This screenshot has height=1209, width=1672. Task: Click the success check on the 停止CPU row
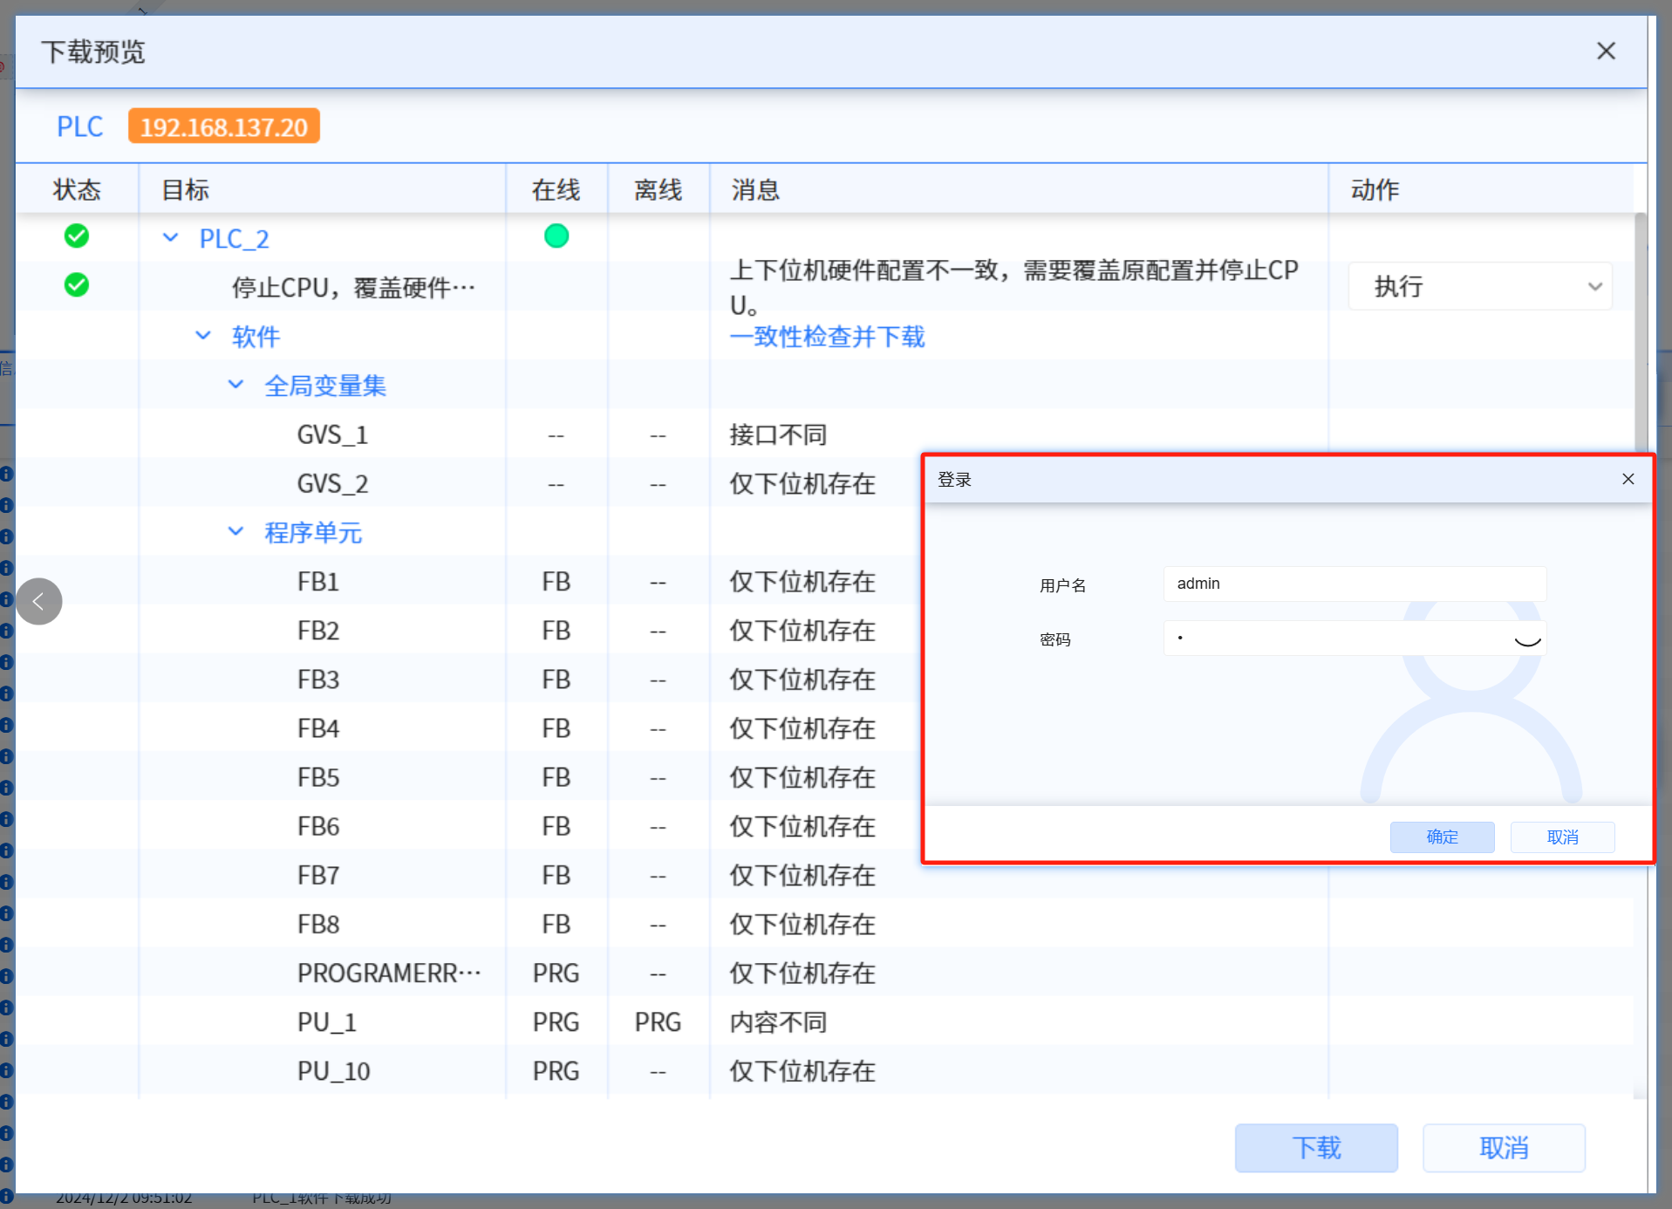tap(76, 284)
